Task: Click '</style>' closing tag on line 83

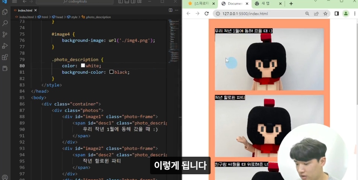Action: tap(52, 85)
